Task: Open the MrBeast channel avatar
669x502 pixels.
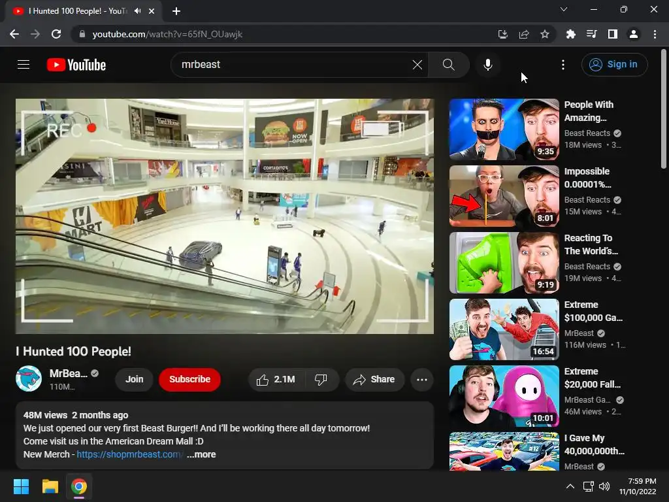Action: [x=29, y=378]
